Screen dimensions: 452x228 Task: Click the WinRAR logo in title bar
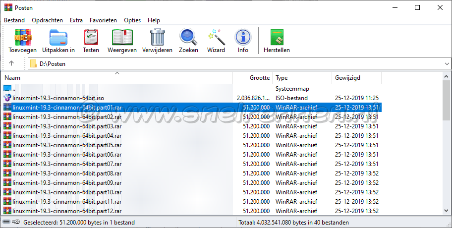(8, 7)
